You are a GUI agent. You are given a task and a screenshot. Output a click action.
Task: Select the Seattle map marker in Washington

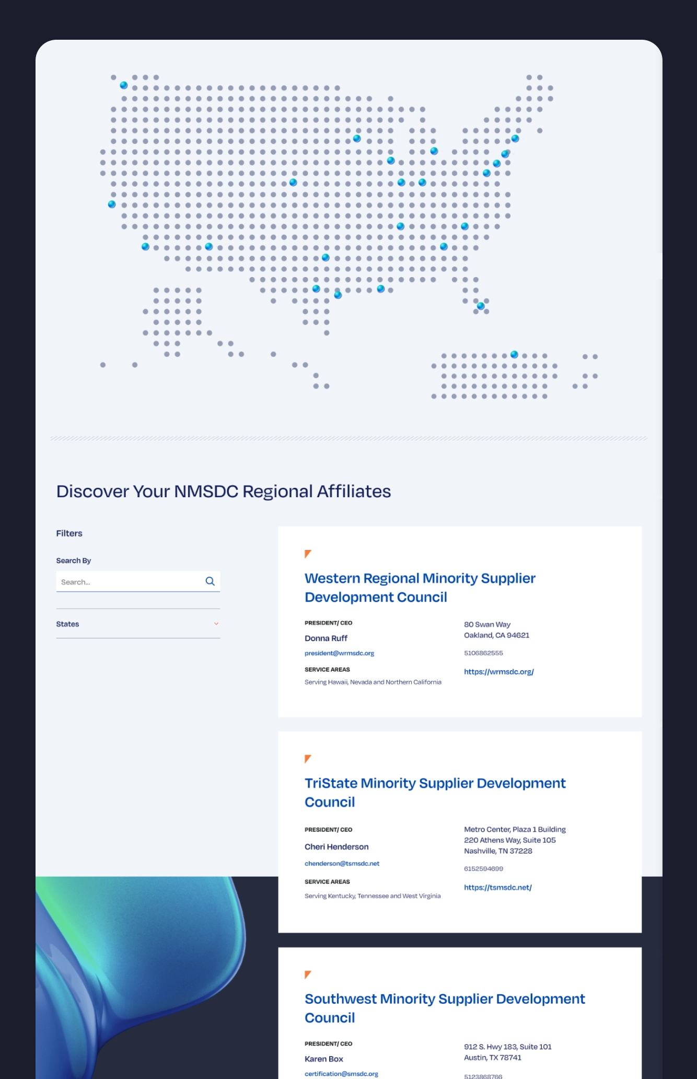[x=124, y=85]
